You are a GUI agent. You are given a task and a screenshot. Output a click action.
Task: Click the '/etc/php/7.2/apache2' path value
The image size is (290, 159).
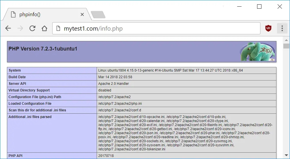pyautogui.click(x=114, y=97)
